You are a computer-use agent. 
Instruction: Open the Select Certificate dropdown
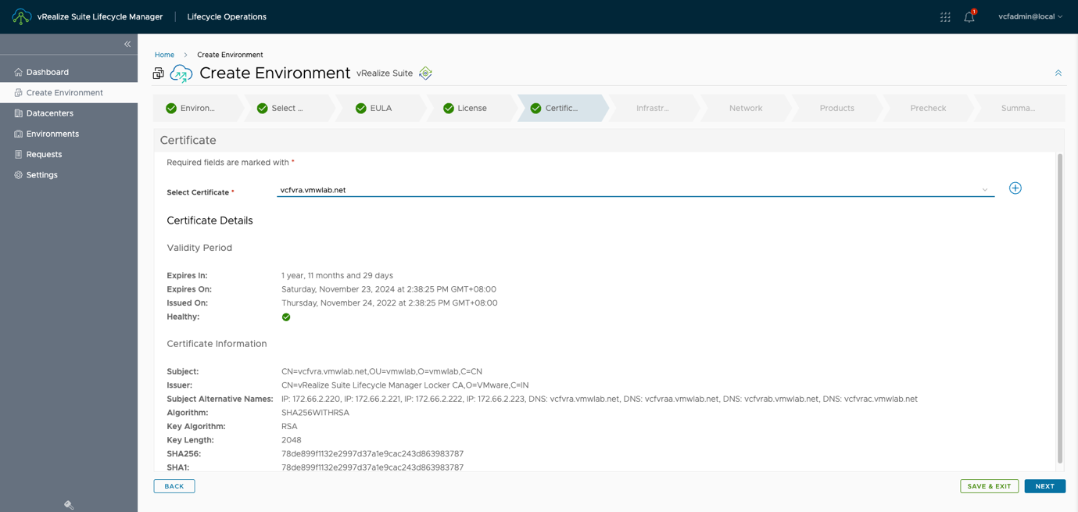pos(636,190)
